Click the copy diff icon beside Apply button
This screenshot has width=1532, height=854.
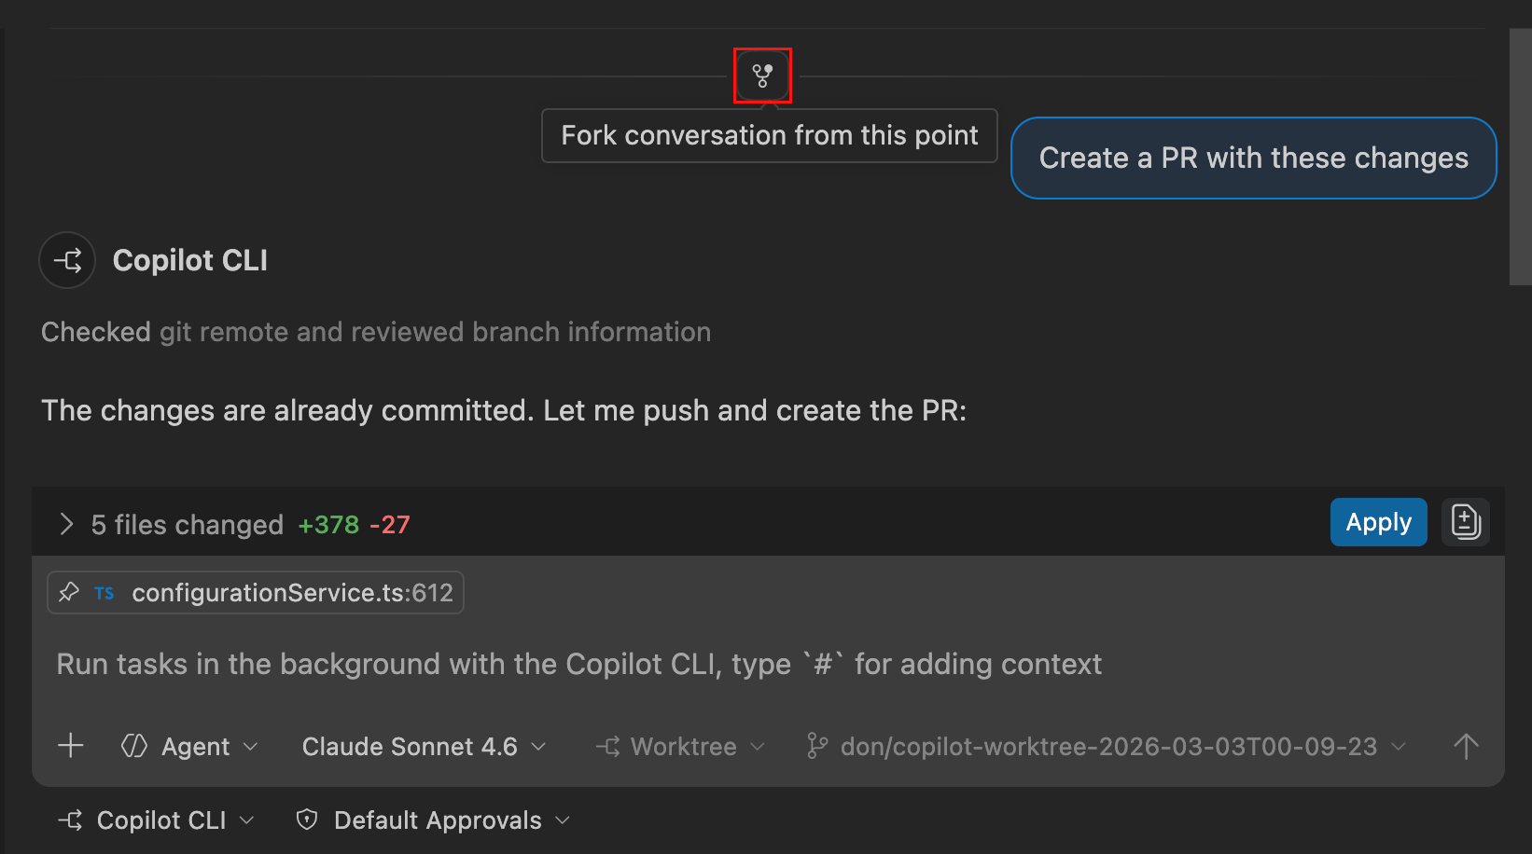1465,522
